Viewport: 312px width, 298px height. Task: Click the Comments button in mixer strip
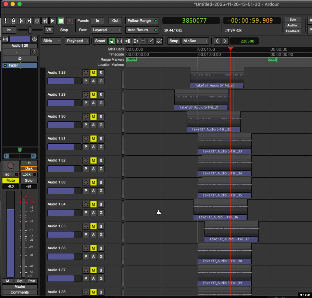[20, 292]
